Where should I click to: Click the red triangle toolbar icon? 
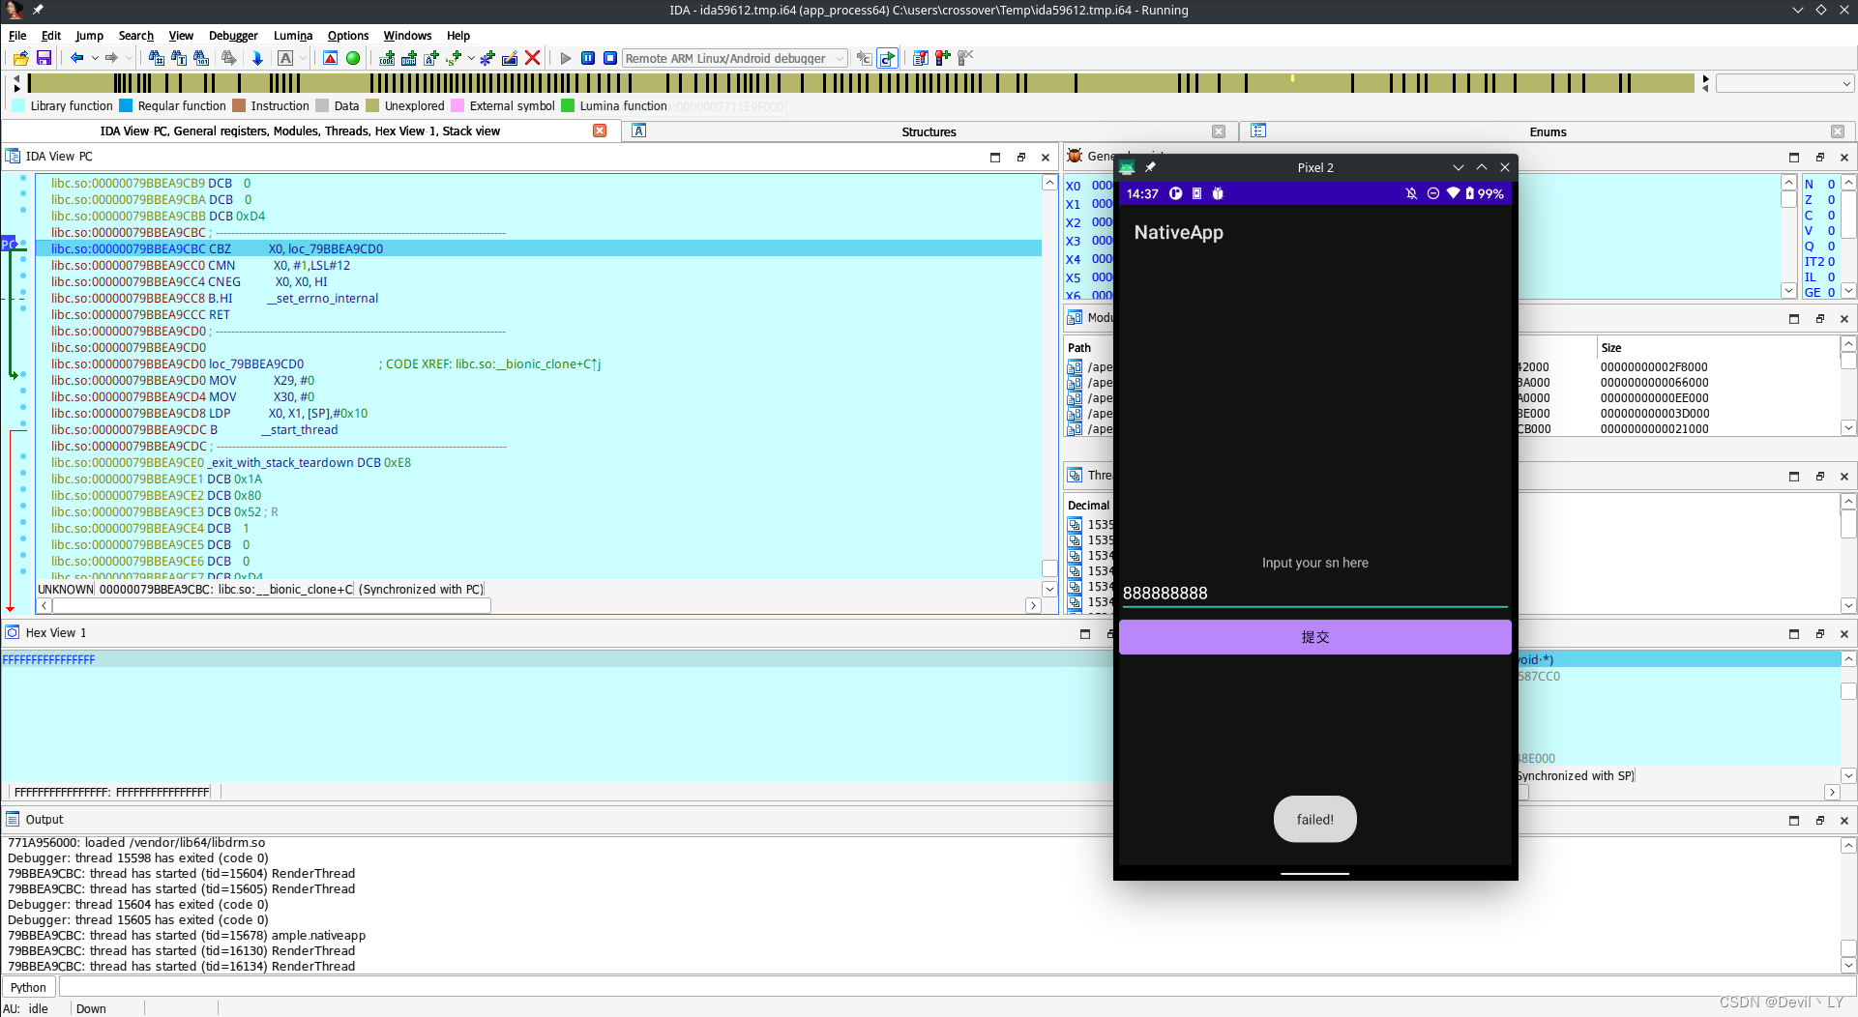coord(331,58)
